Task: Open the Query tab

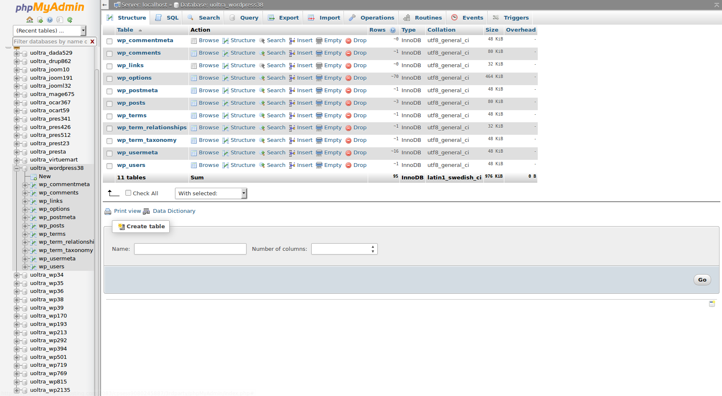Action: pos(244,18)
